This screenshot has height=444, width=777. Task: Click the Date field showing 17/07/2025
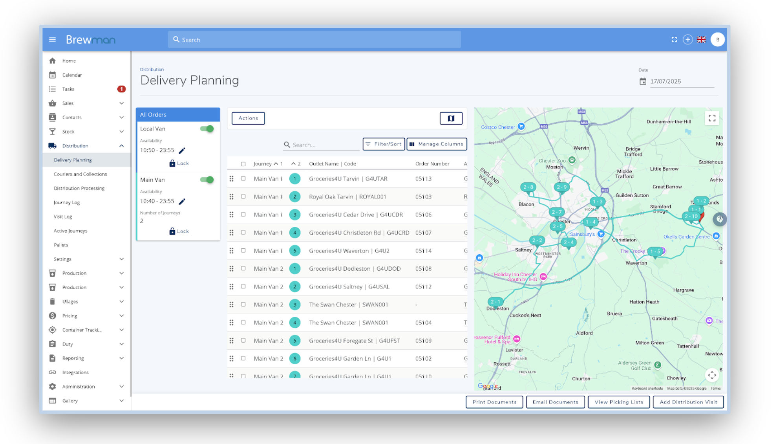click(x=682, y=81)
